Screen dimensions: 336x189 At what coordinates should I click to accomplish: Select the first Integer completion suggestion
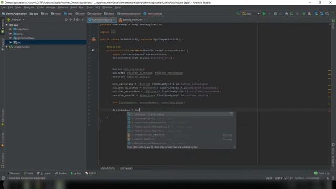click(x=181, y=114)
